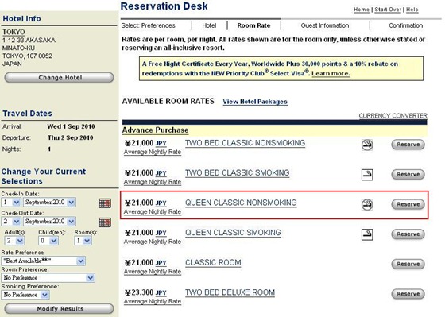Open the Adult(s) count dropdown

tap(14, 241)
